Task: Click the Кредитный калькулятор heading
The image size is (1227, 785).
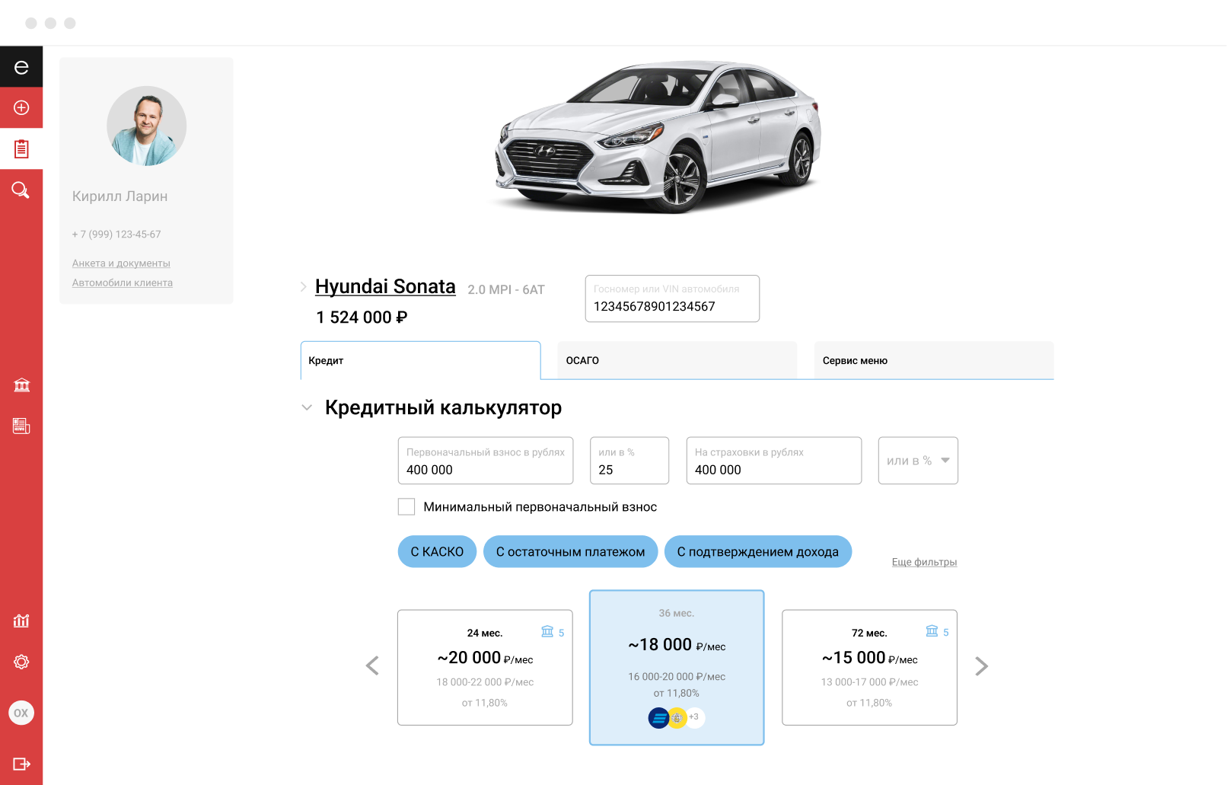Action: [x=443, y=407]
